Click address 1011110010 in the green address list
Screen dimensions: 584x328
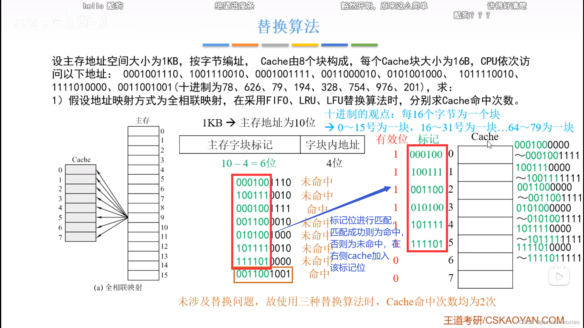click(264, 248)
